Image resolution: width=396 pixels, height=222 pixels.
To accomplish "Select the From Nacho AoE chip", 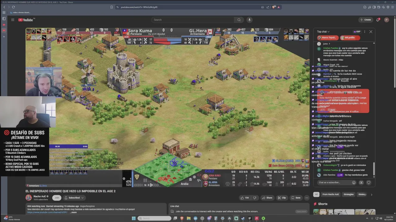I will click(x=331, y=194).
